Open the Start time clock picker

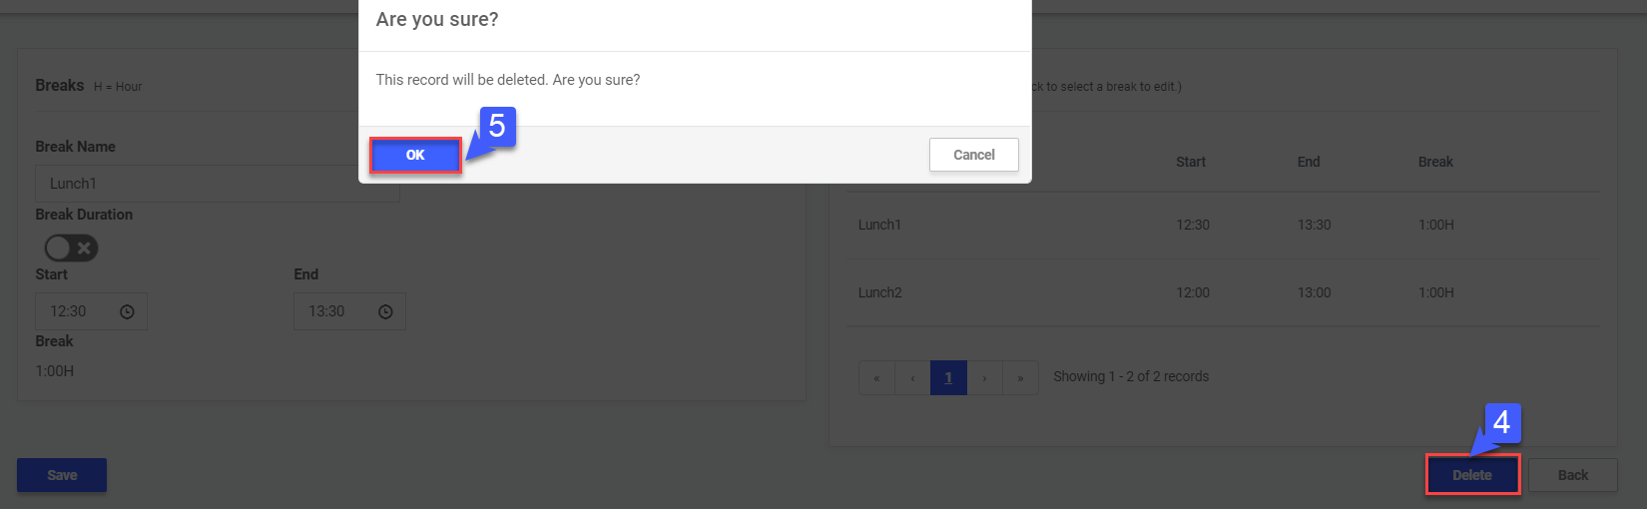[x=127, y=312]
